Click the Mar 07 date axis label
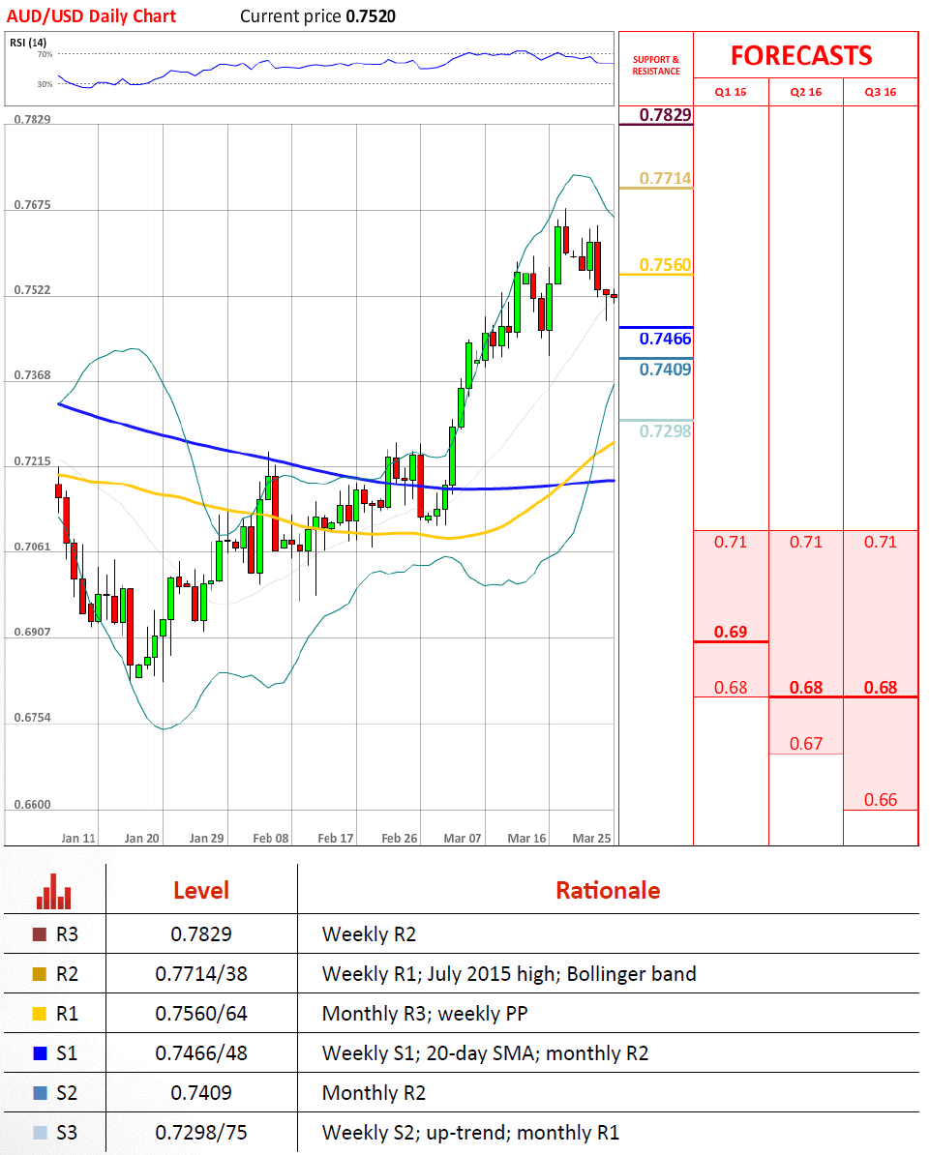This screenshot has height=1155, width=930. pos(463,839)
